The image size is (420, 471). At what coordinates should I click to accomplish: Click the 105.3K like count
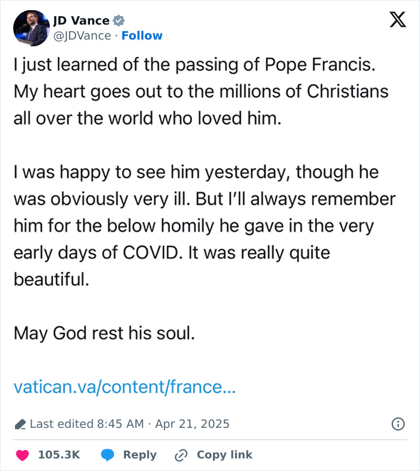(59, 455)
